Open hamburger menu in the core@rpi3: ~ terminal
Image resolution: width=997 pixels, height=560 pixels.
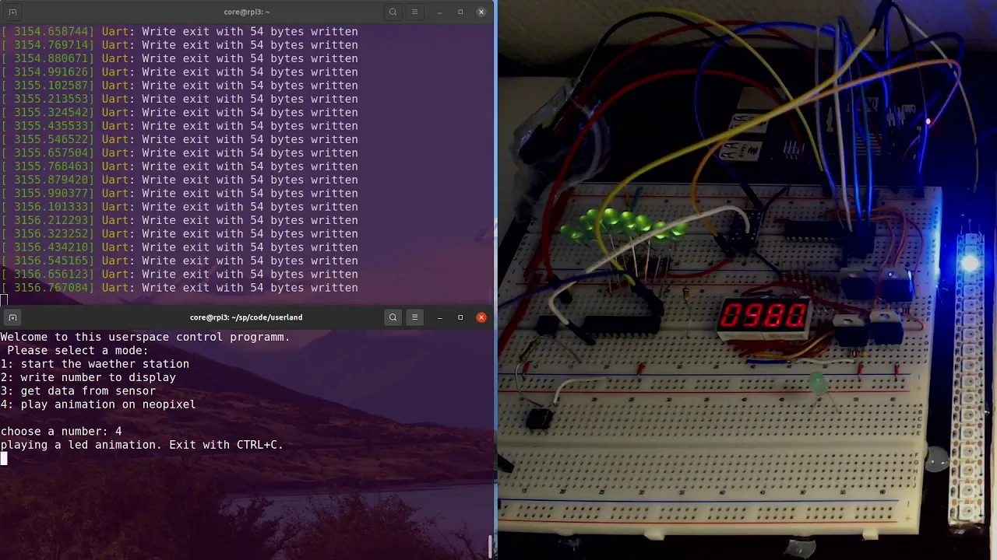coord(414,12)
